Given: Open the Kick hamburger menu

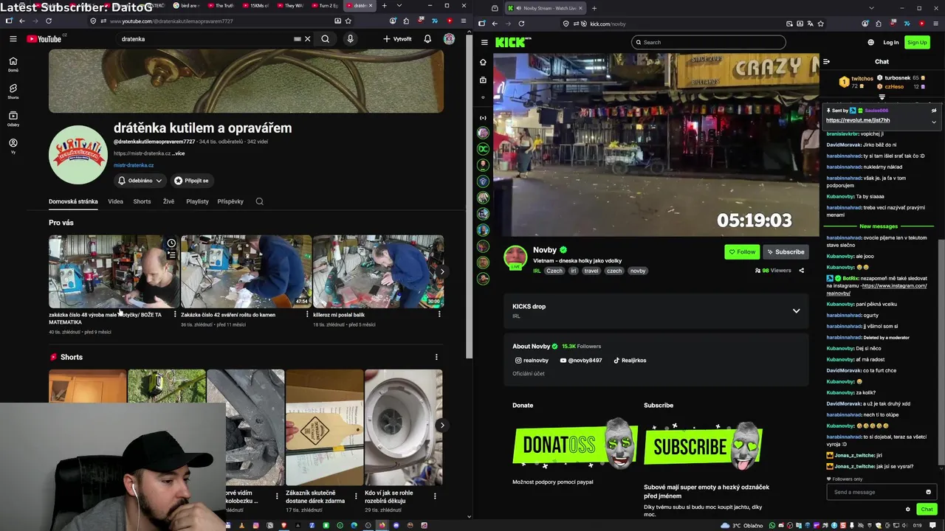Looking at the screenshot, I should coord(484,43).
